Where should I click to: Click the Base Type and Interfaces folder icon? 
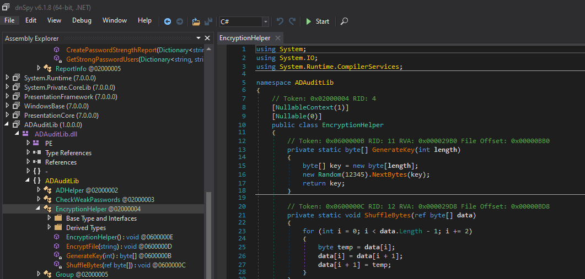(x=58, y=218)
